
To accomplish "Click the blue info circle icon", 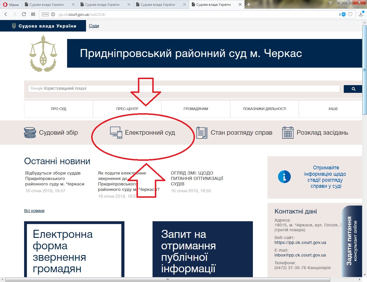I will click(284, 177).
